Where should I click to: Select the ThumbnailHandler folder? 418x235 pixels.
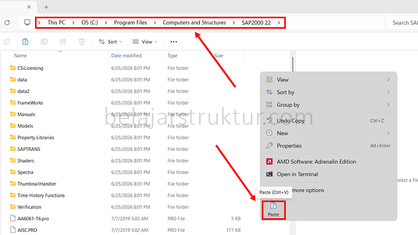pos(37,184)
